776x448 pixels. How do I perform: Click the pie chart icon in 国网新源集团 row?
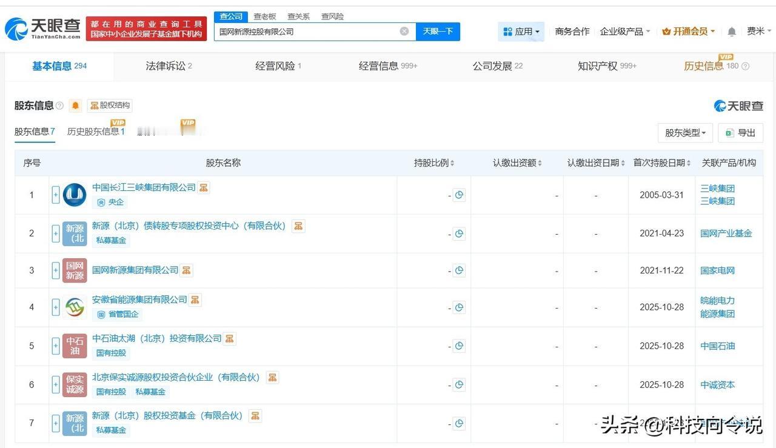coord(459,270)
